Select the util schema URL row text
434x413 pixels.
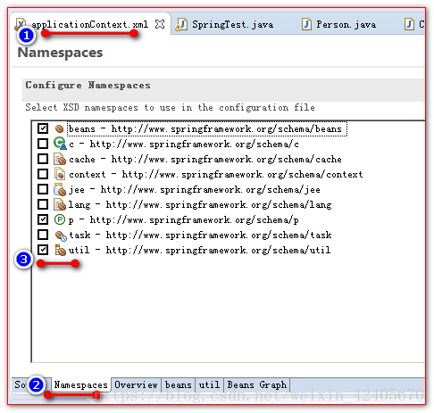tap(199, 251)
